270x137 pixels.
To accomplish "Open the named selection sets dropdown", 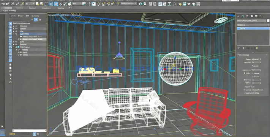I will 129,4.
